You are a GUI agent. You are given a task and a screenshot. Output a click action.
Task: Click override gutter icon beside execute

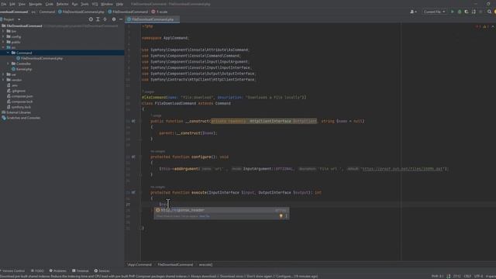(133, 192)
